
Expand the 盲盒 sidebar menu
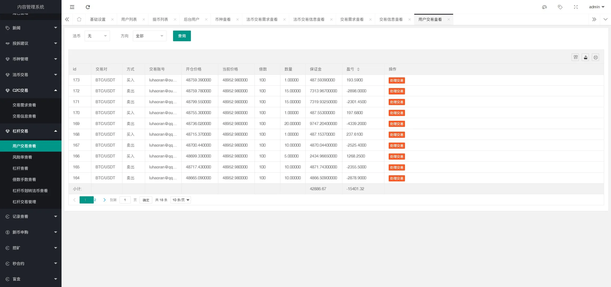point(31,279)
